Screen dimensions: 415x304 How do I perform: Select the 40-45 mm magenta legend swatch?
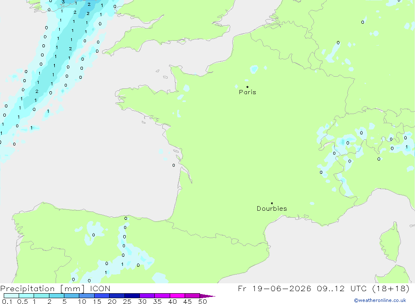(x=177, y=296)
